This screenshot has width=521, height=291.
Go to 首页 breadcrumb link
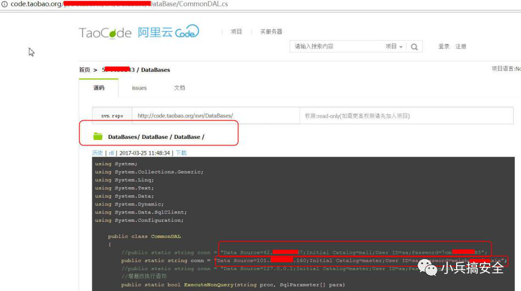(x=85, y=70)
